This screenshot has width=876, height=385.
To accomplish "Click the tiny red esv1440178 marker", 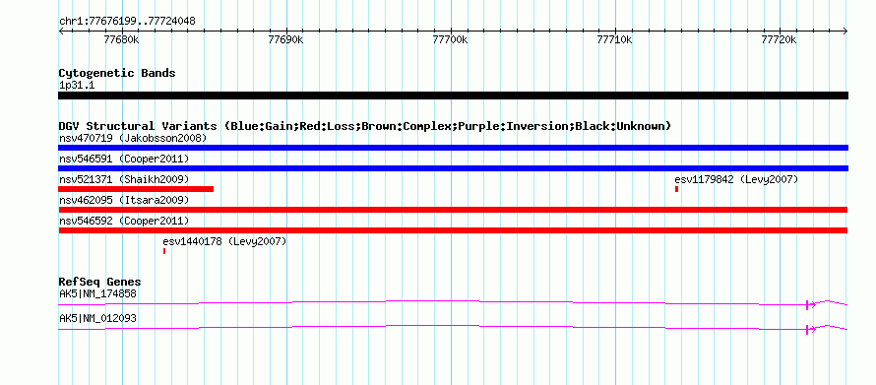I will click(x=164, y=251).
